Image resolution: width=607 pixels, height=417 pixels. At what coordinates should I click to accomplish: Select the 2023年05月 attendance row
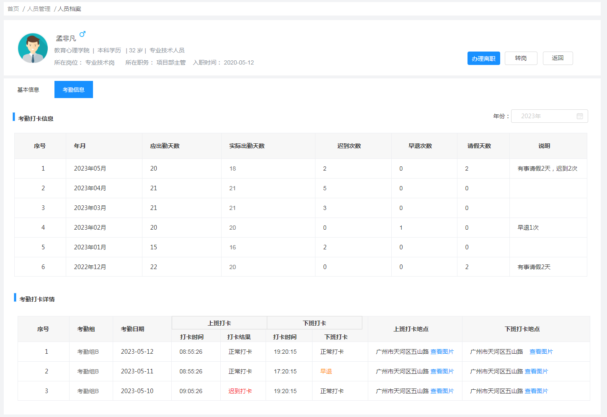90,168
